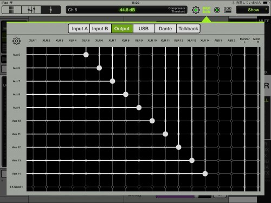Switch to the mixer faders view icon
This screenshot has height=203, width=271.
pyautogui.click(x=31, y=10)
